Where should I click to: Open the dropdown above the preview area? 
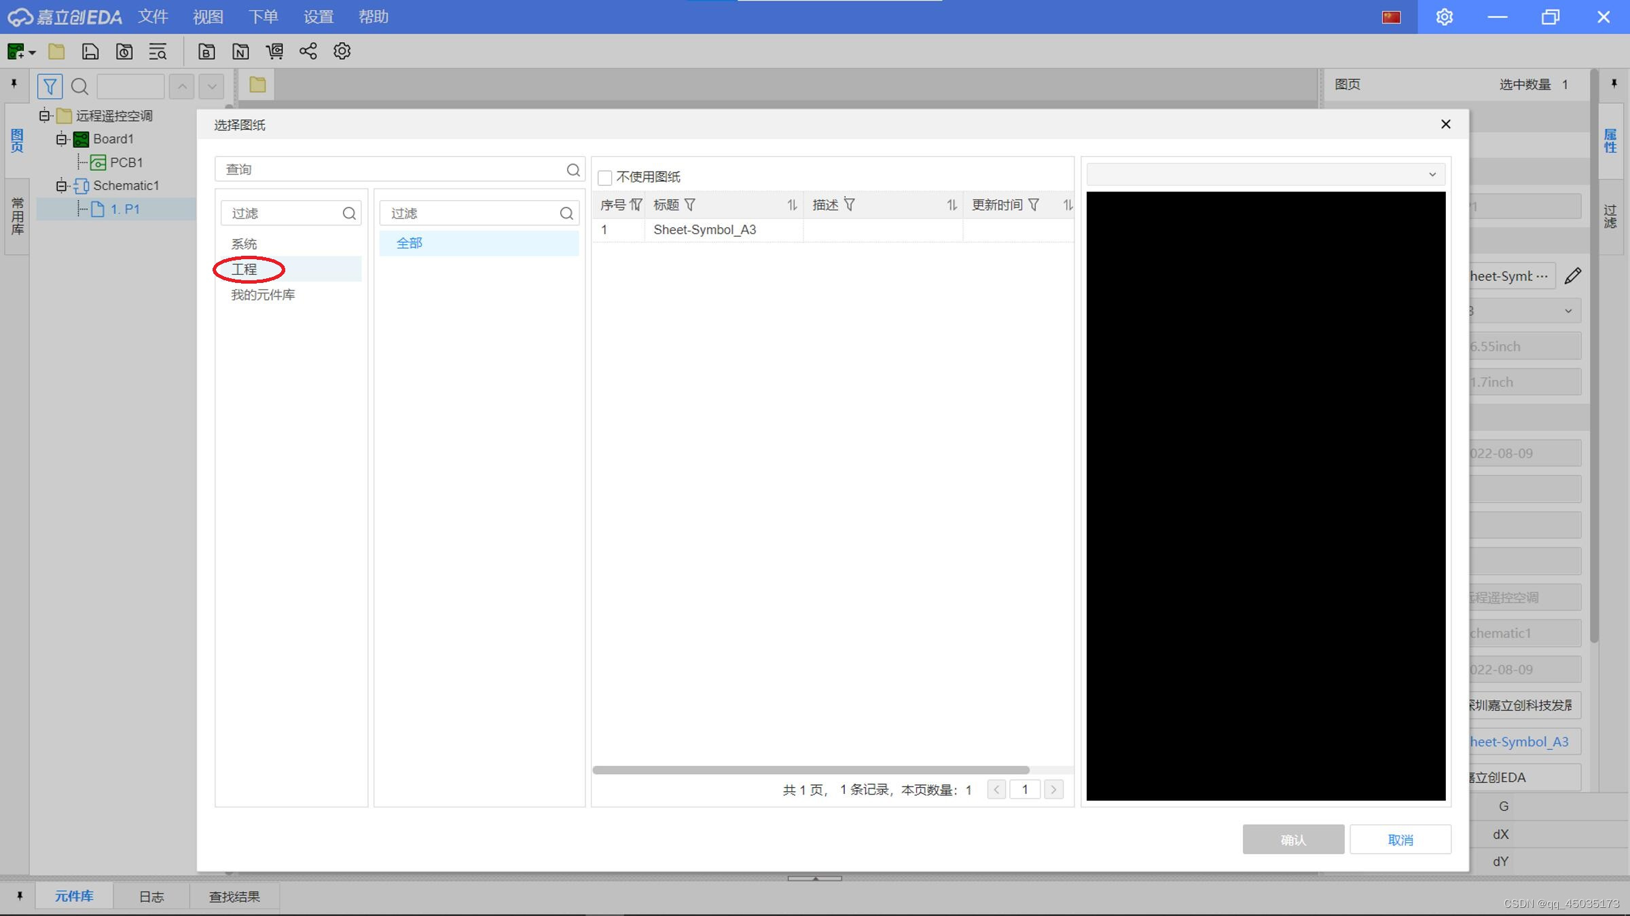[x=1265, y=174]
